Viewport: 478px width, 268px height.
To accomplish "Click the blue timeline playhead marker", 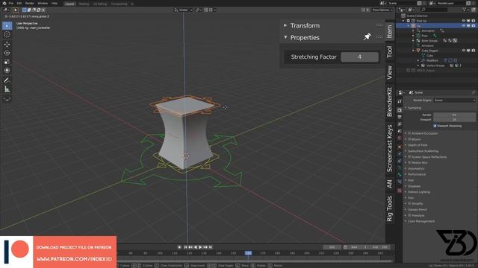I will 249,253.
